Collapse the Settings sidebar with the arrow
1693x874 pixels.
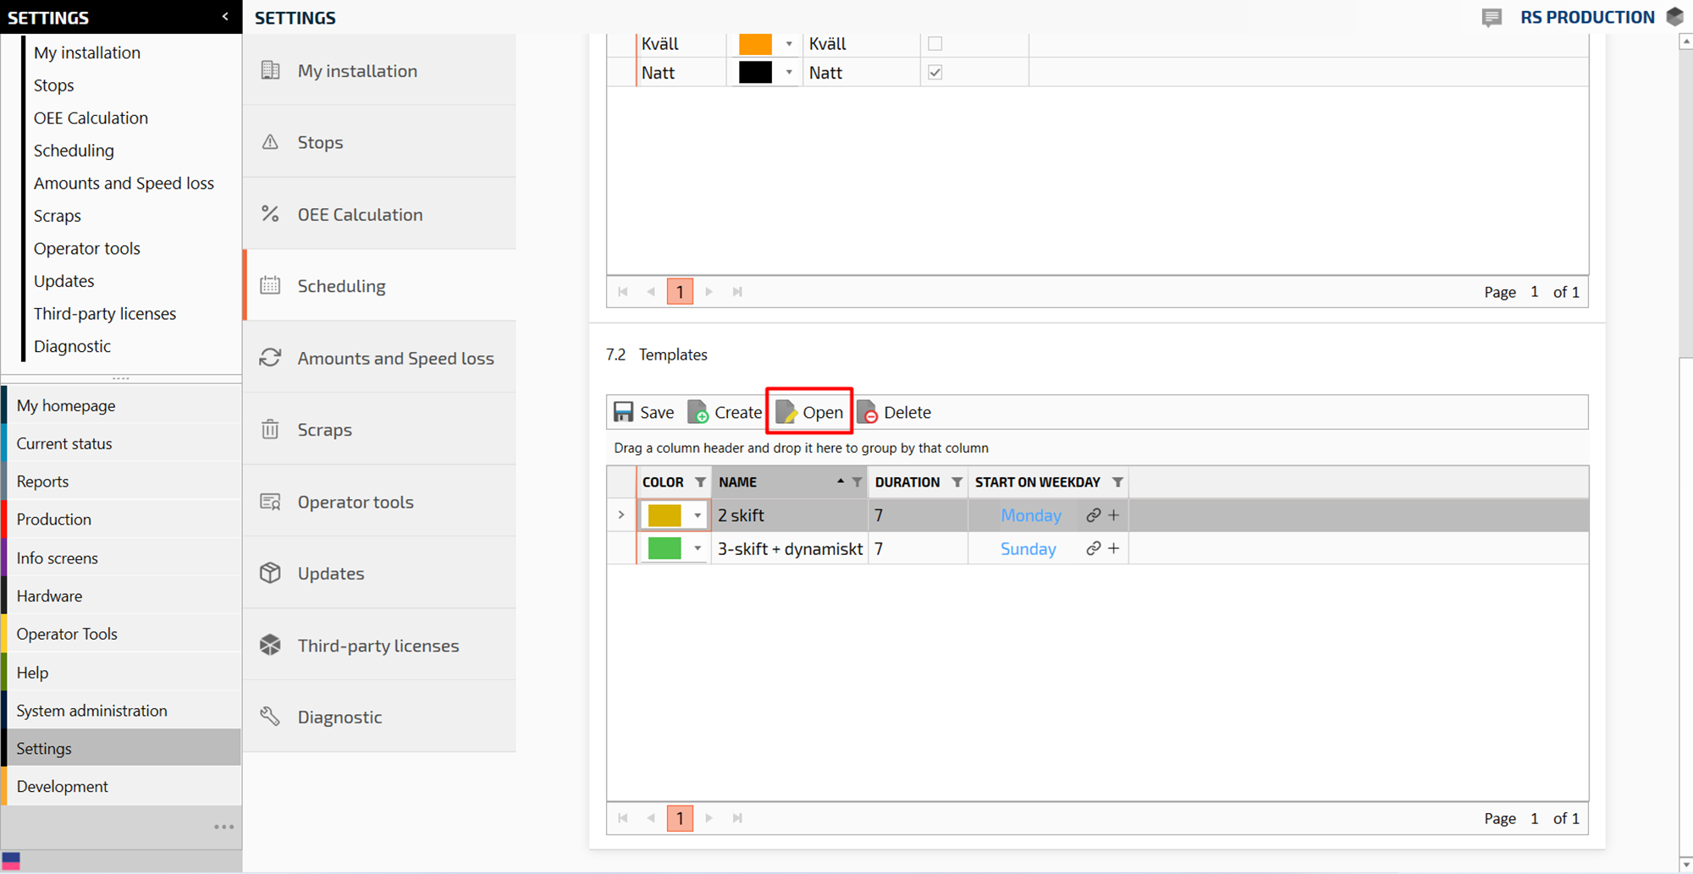tap(225, 17)
